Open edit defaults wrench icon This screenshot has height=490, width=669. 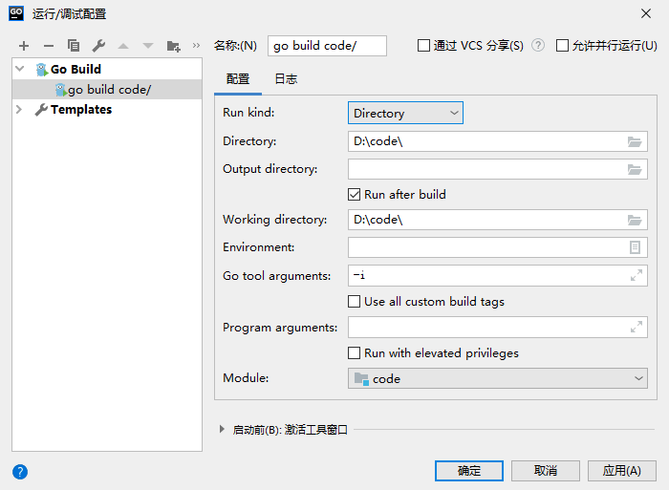98,46
